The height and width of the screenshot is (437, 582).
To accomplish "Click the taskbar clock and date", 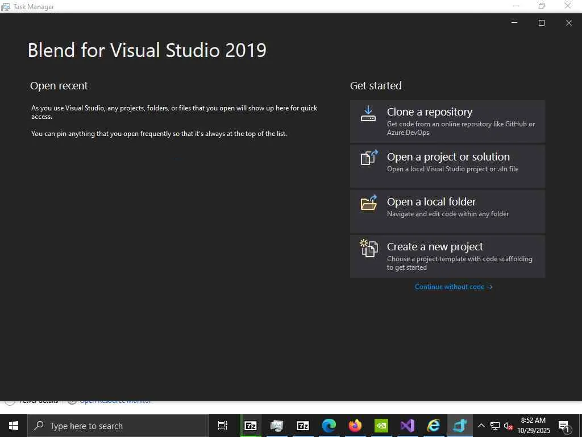I will click(533, 426).
